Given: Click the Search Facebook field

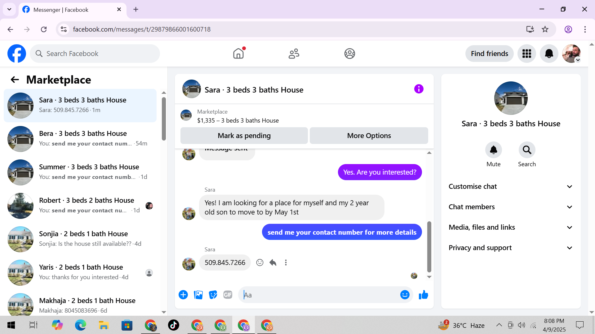Looking at the screenshot, I should pyautogui.click(x=95, y=54).
